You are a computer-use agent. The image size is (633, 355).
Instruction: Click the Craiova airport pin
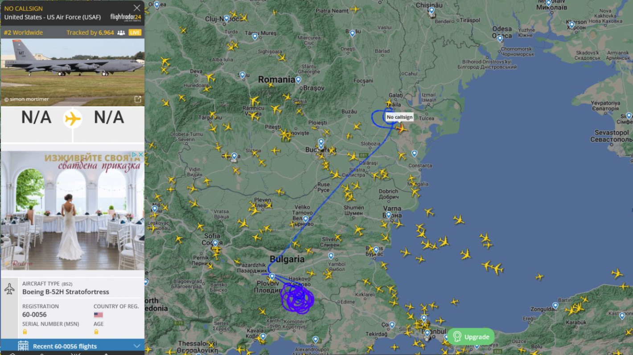coord(234,157)
